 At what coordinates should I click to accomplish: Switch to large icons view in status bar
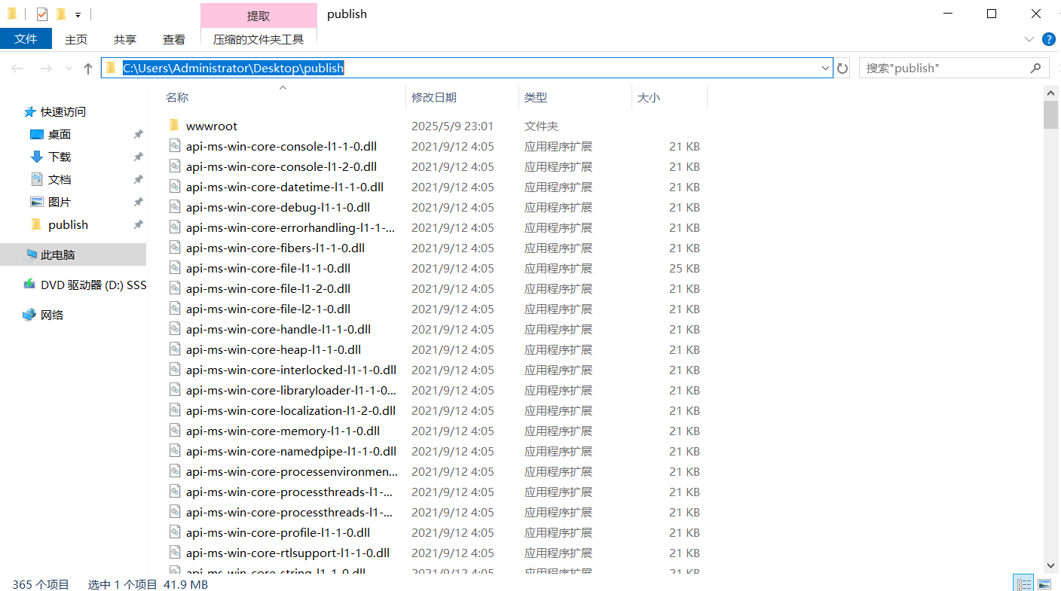click(1044, 584)
